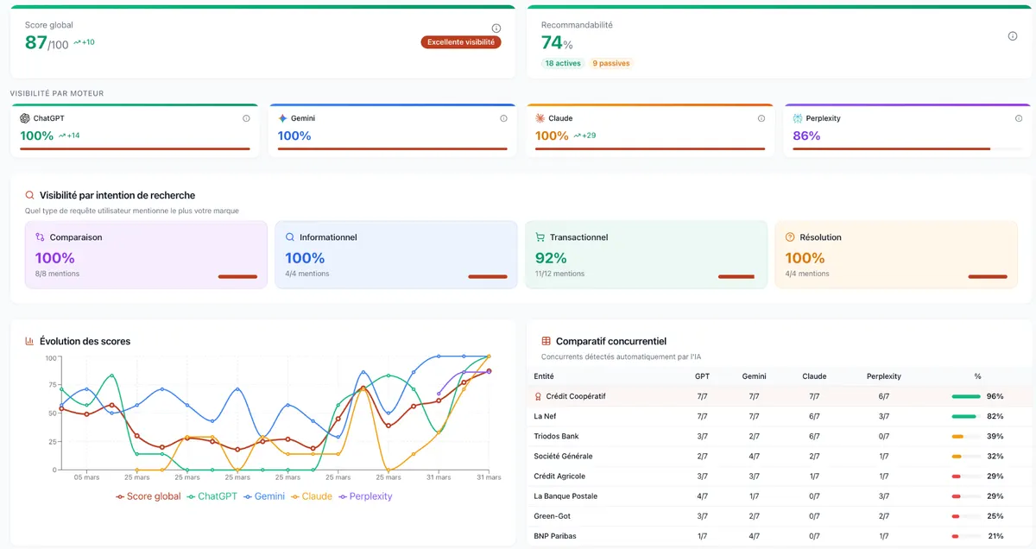Click the 82% value in La Nef row
The width and height of the screenshot is (1036, 549).
[995, 416]
